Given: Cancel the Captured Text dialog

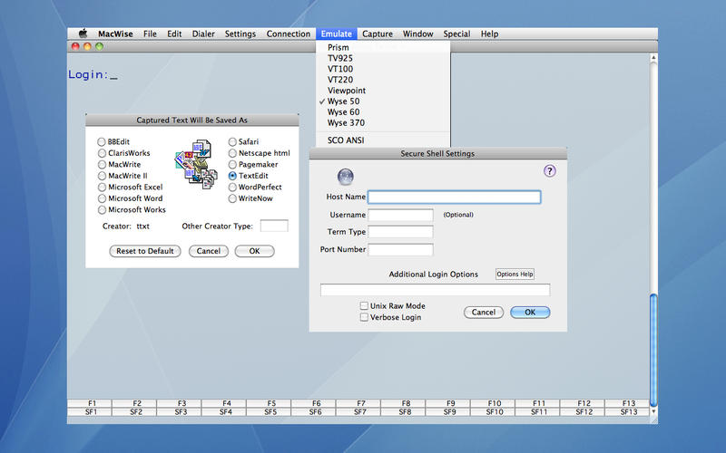Looking at the screenshot, I should [x=209, y=251].
